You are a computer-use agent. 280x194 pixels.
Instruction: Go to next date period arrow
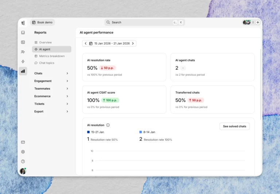tap(133, 43)
